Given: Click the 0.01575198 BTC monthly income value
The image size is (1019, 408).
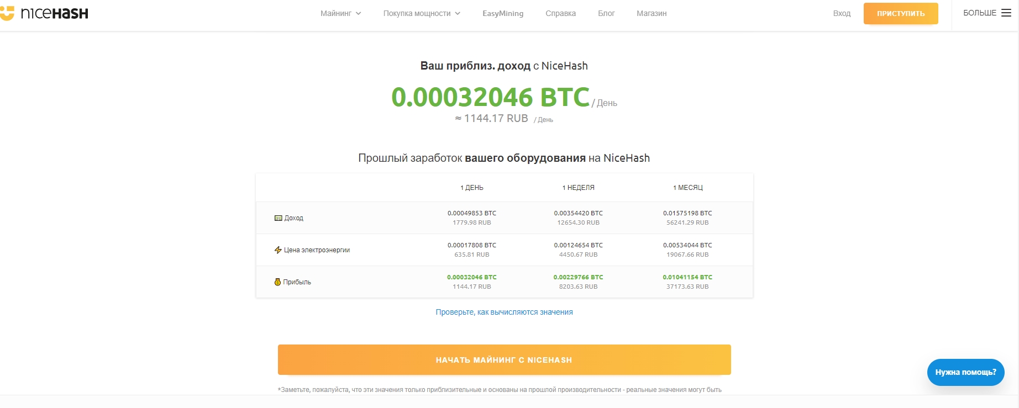Looking at the screenshot, I should tap(687, 213).
